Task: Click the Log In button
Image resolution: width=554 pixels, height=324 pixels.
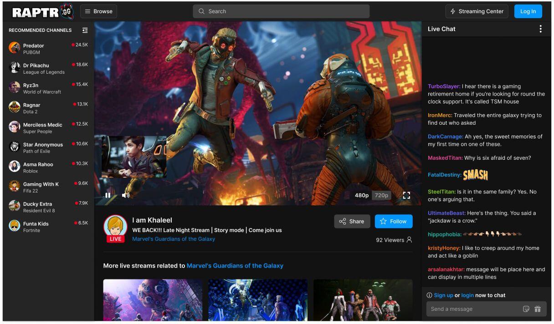Action: pyautogui.click(x=528, y=11)
